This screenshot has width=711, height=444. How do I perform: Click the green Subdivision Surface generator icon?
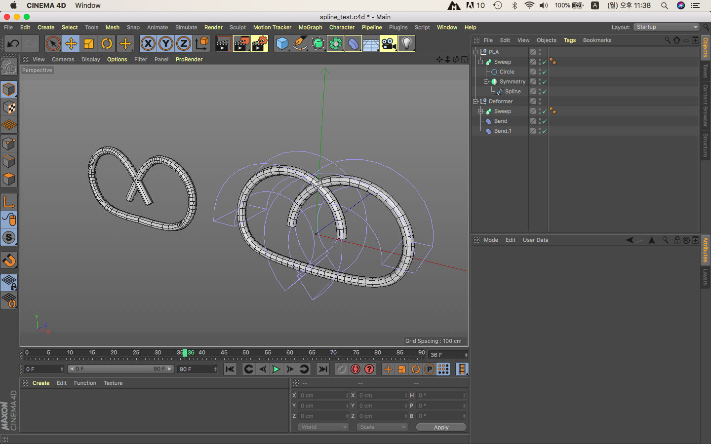click(x=318, y=43)
